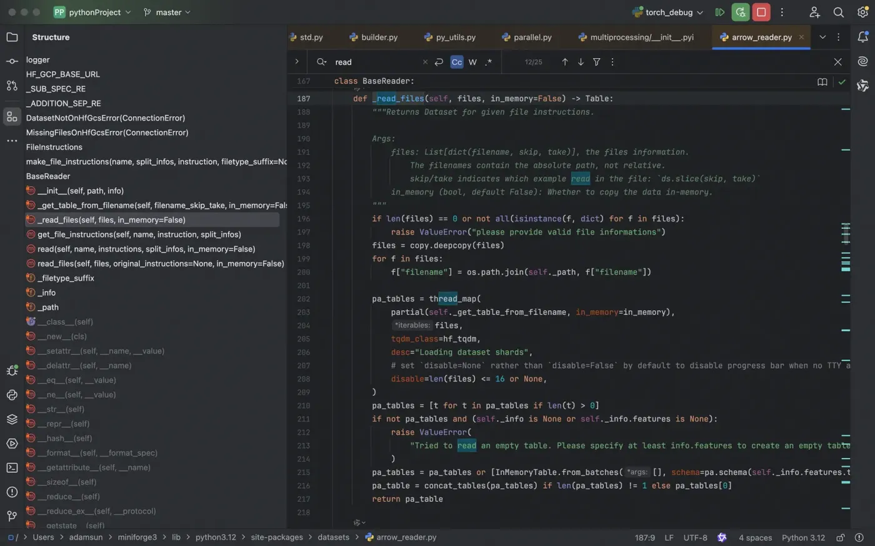Click 187:9 caret position in status bar

(645, 537)
